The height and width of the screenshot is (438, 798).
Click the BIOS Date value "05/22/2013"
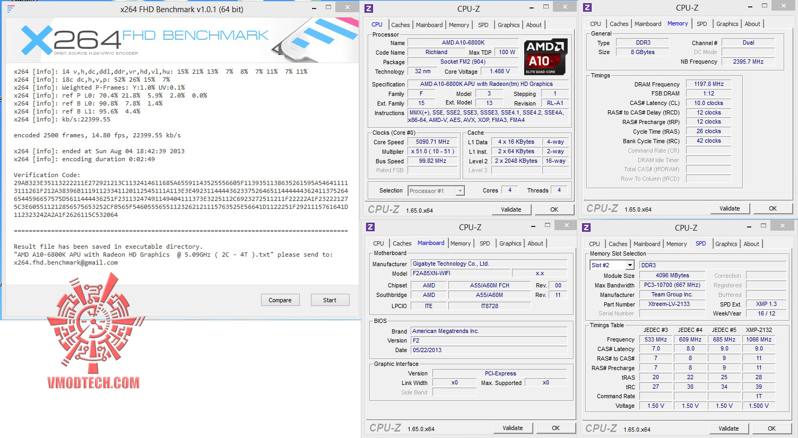(489, 351)
